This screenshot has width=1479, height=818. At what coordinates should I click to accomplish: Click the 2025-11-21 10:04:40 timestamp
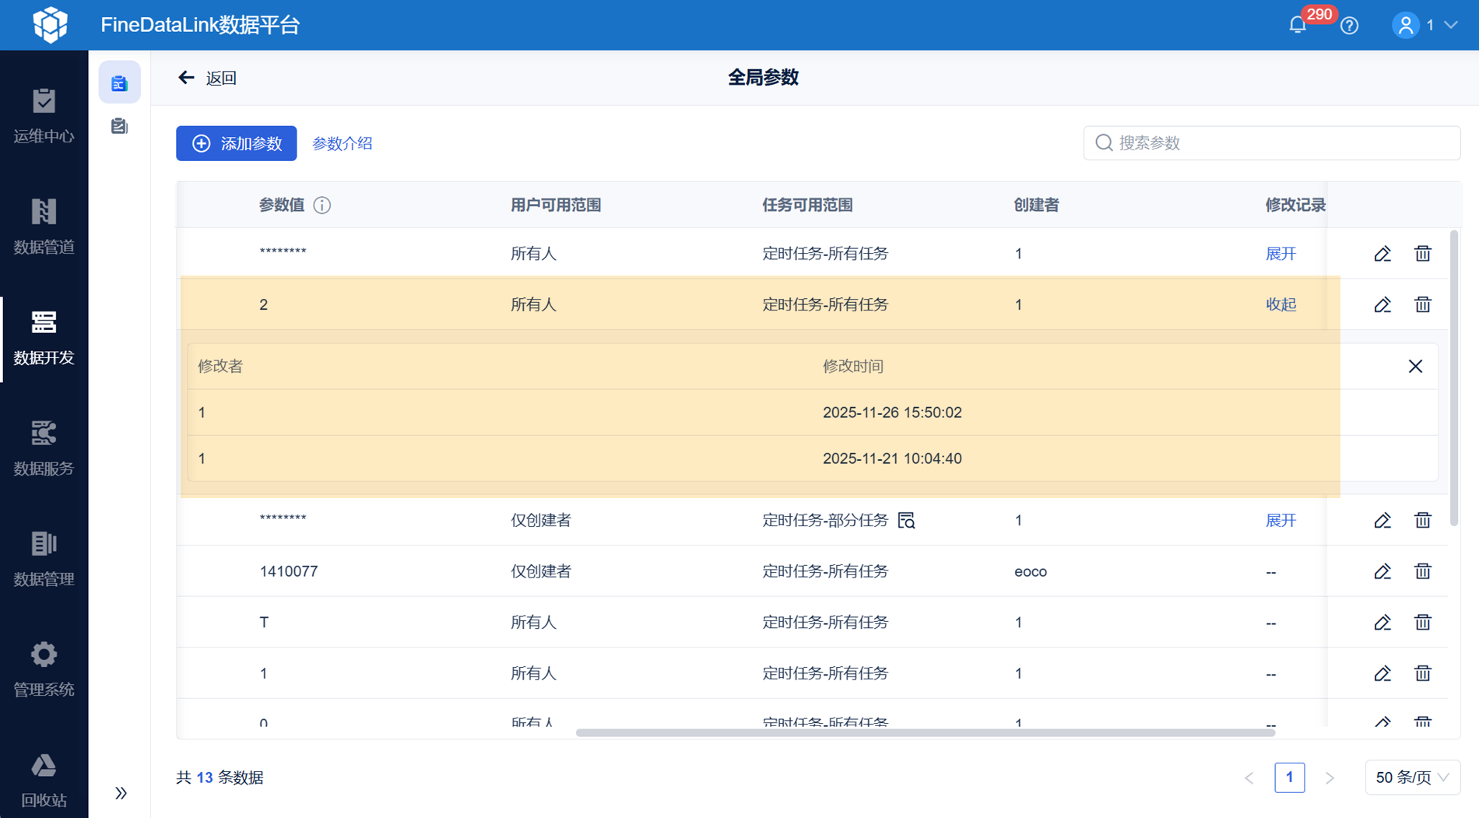(892, 458)
